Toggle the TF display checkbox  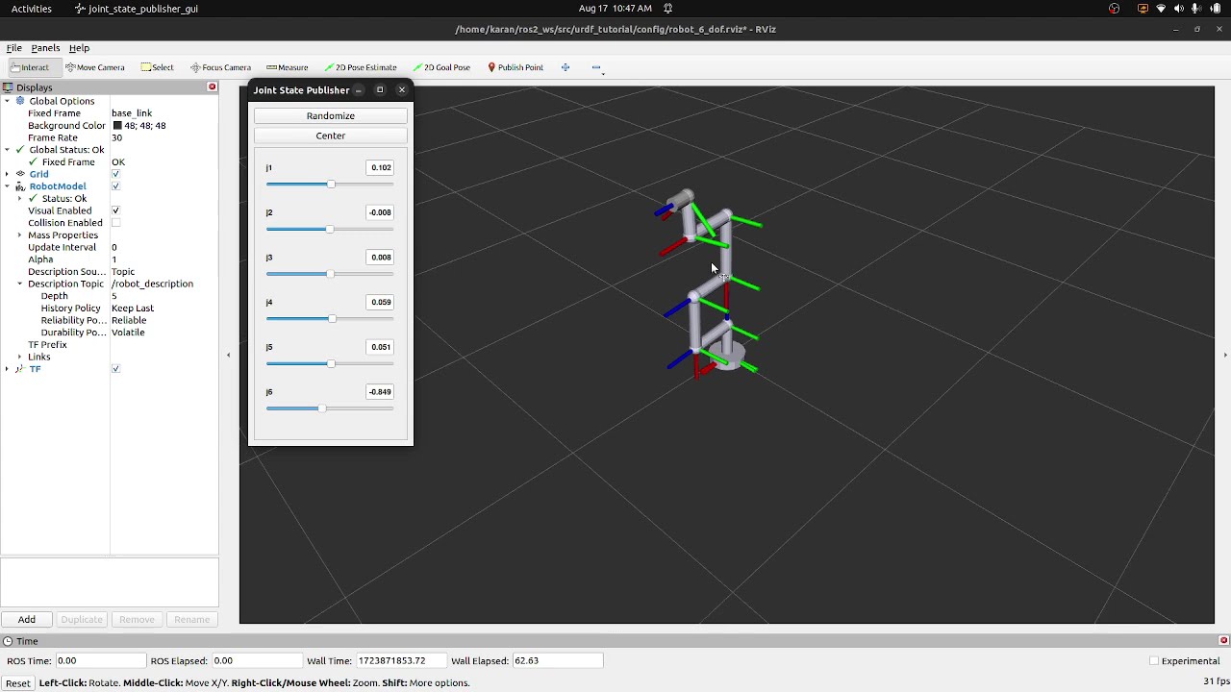(x=115, y=369)
